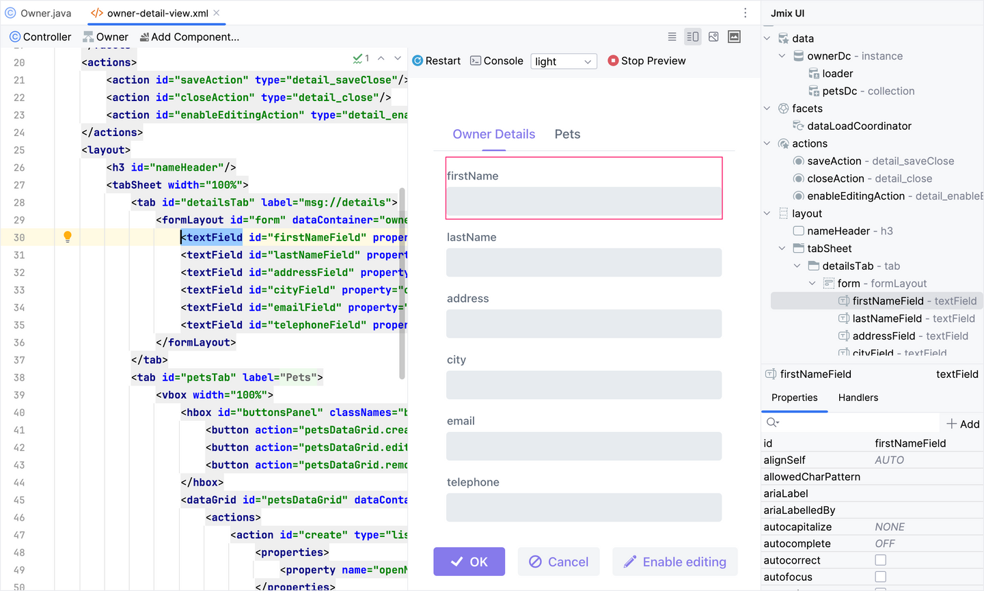Collapse the data node in Jmix UI tree
This screenshot has width=984, height=591.
tap(767, 38)
